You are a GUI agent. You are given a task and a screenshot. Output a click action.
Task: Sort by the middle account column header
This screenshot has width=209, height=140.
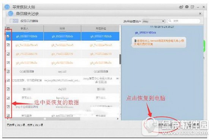62,29
